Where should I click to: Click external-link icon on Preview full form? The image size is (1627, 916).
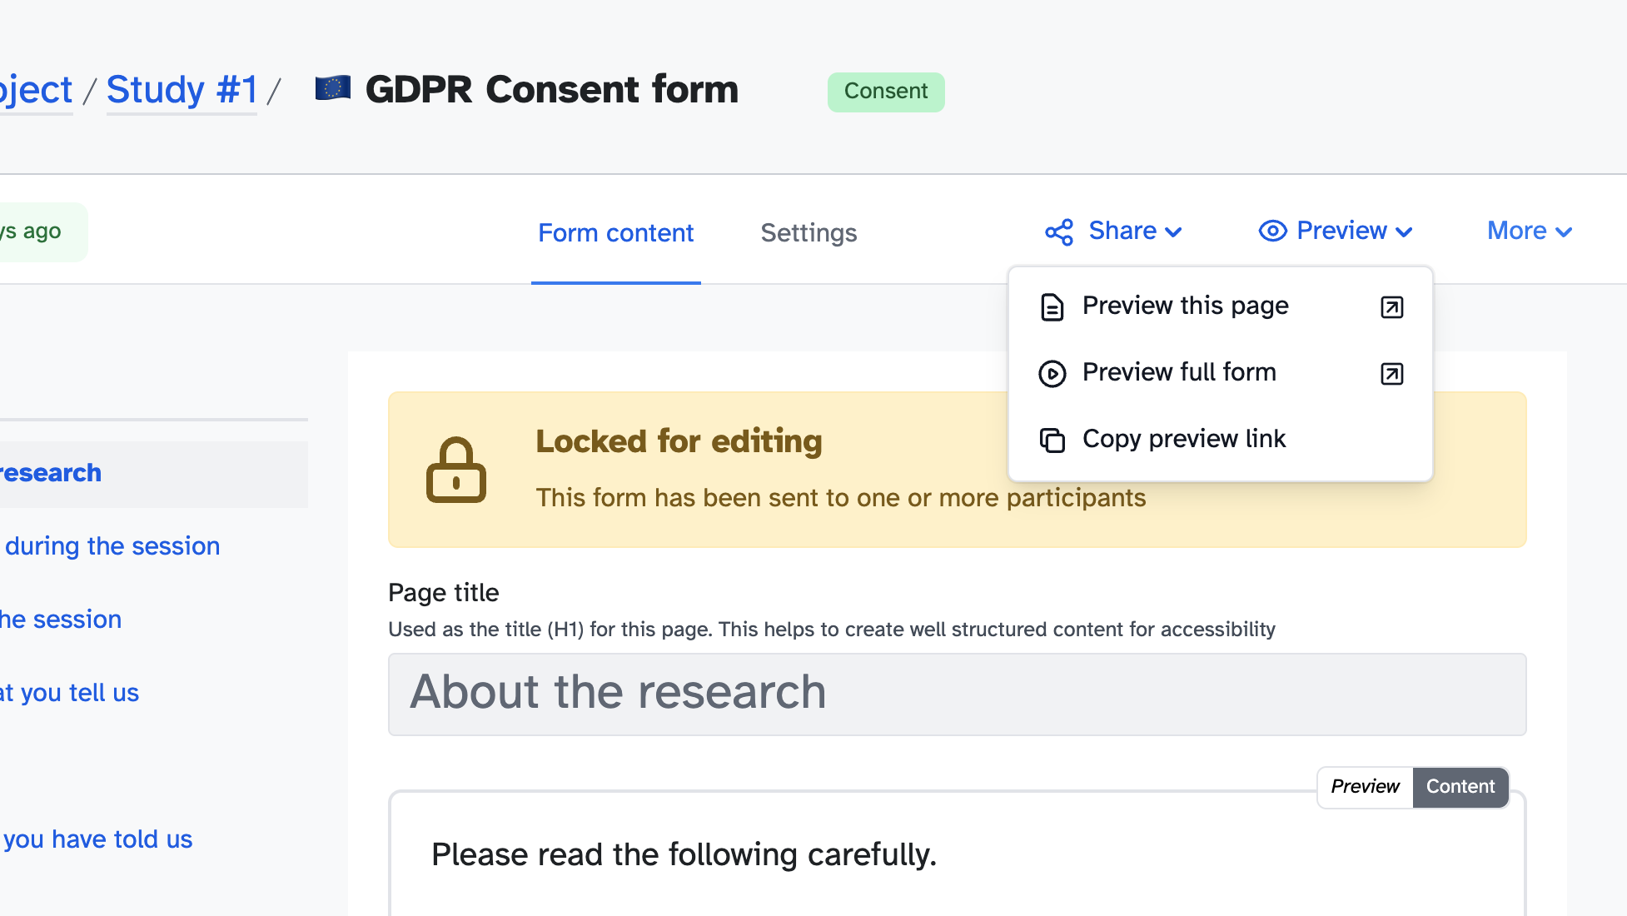(1391, 374)
